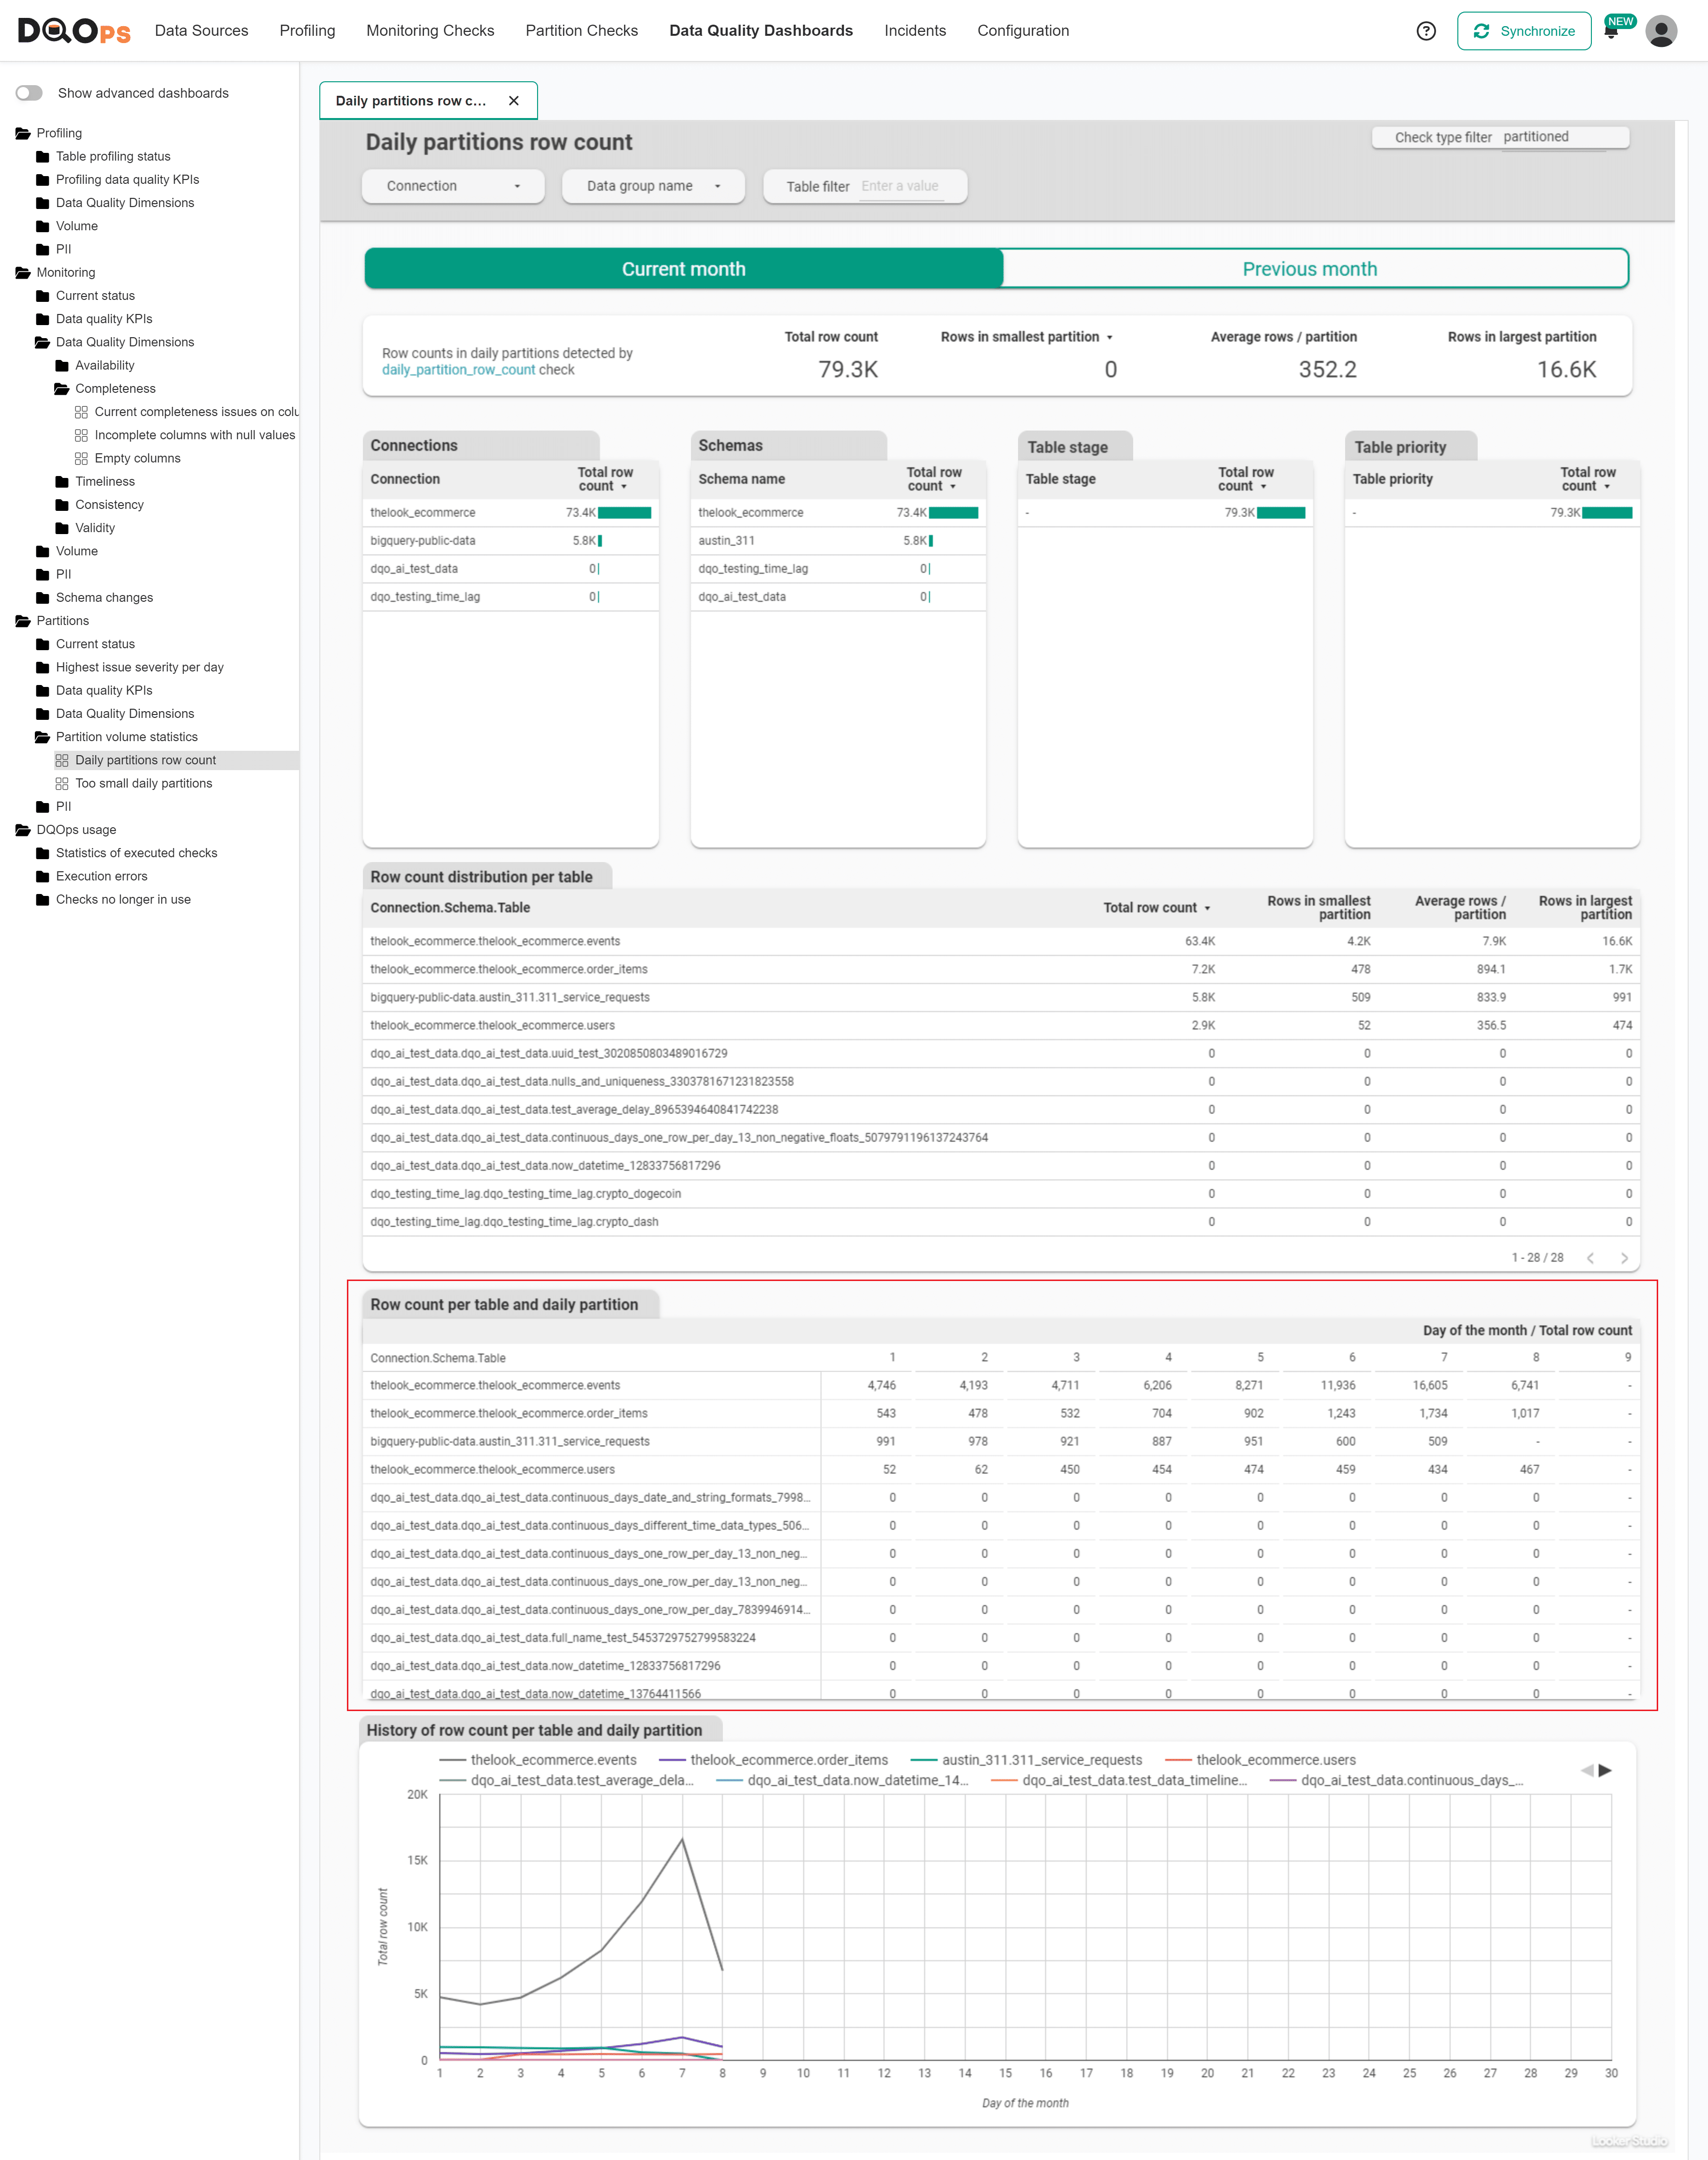Open the Configuration menu
This screenshot has width=1708, height=2160.
(1023, 31)
